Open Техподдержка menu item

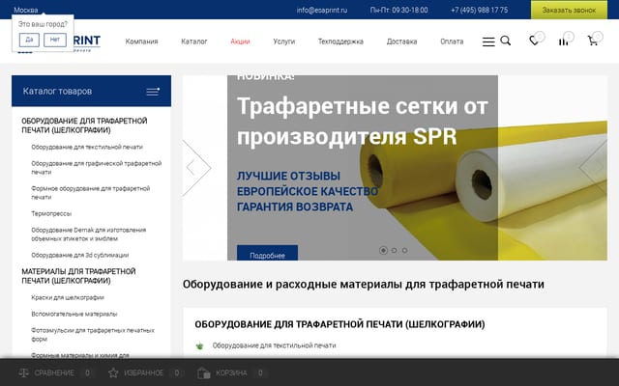coord(340,41)
